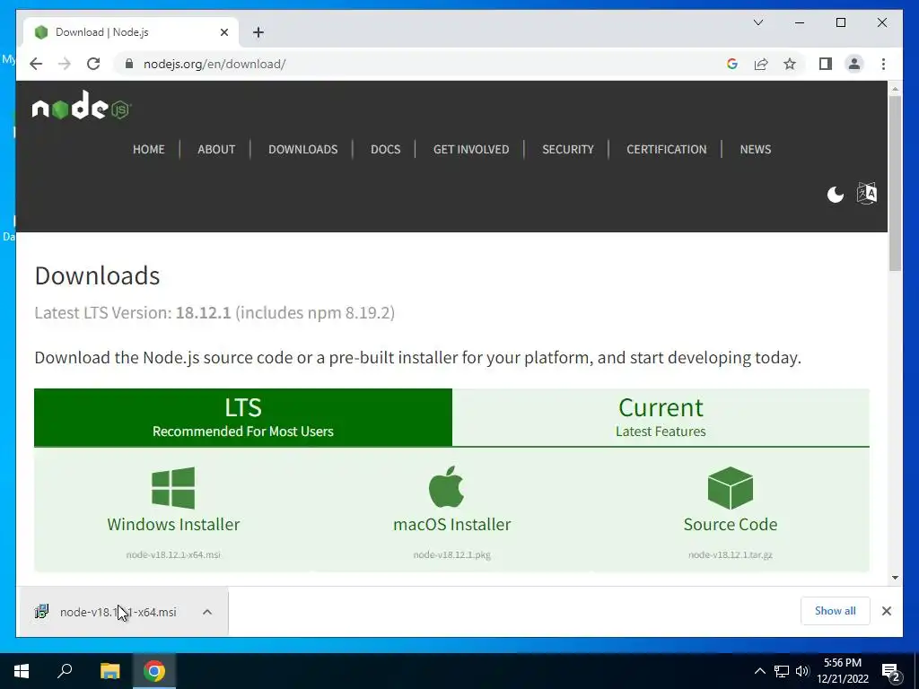919x689 pixels.
Task: Open GET INVOLVED navigation item
Action: pyautogui.click(x=471, y=150)
